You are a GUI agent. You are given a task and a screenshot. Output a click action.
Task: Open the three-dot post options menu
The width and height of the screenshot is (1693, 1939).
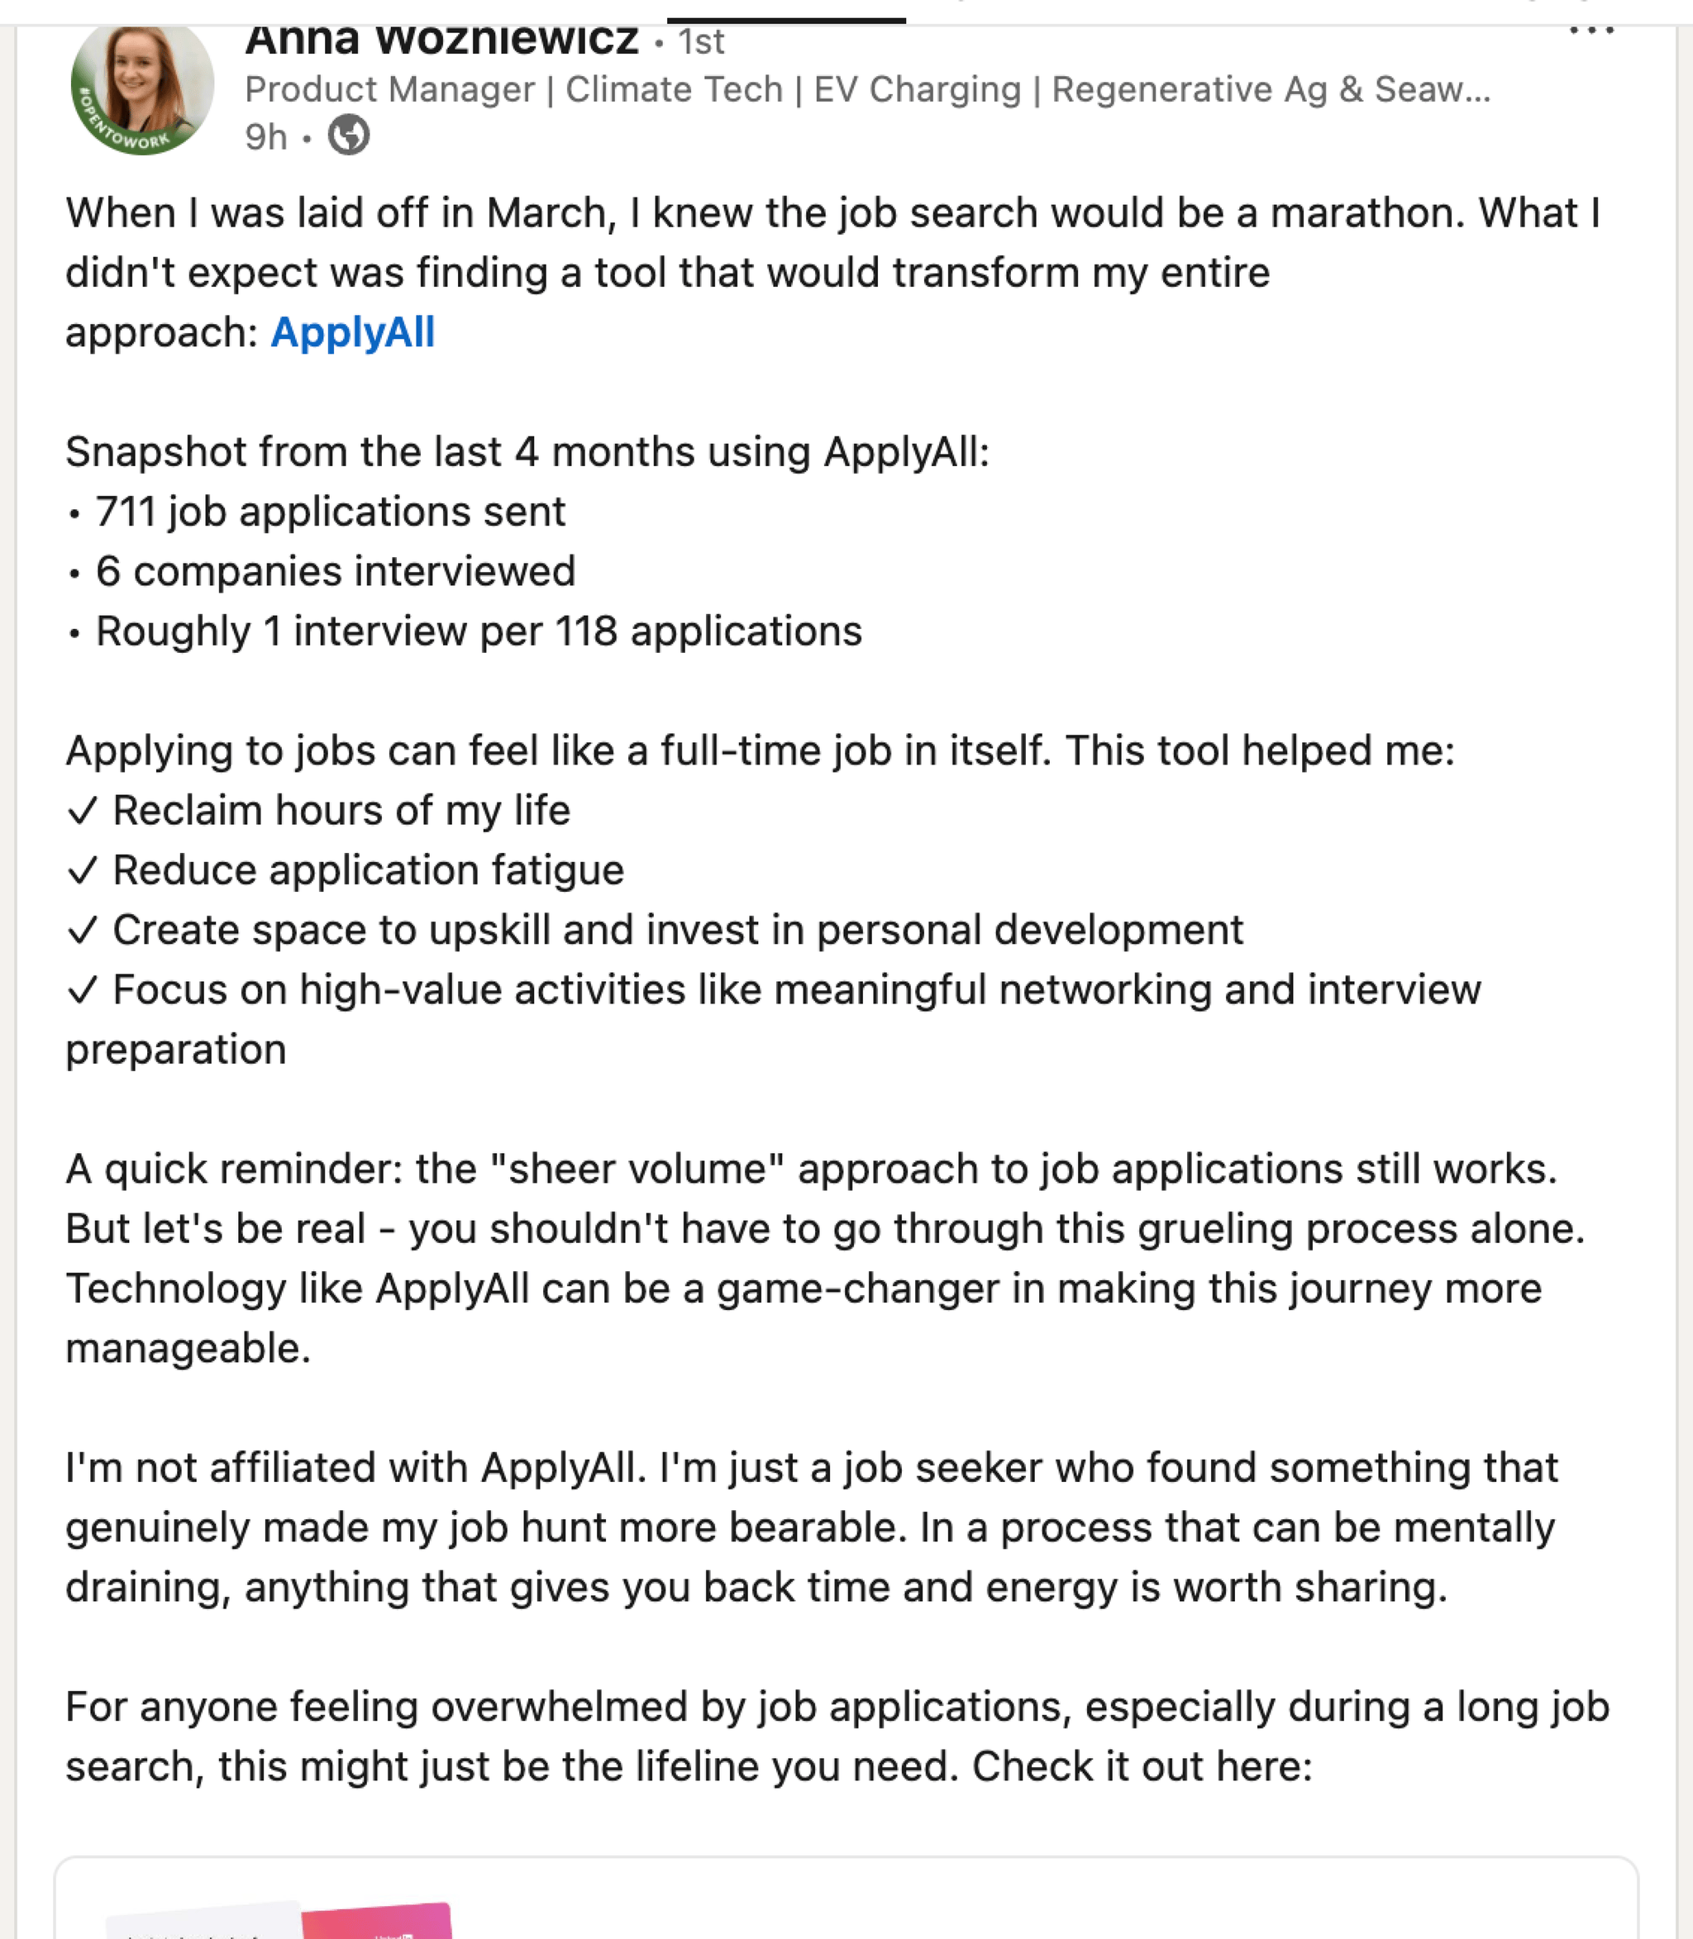(x=1591, y=31)
